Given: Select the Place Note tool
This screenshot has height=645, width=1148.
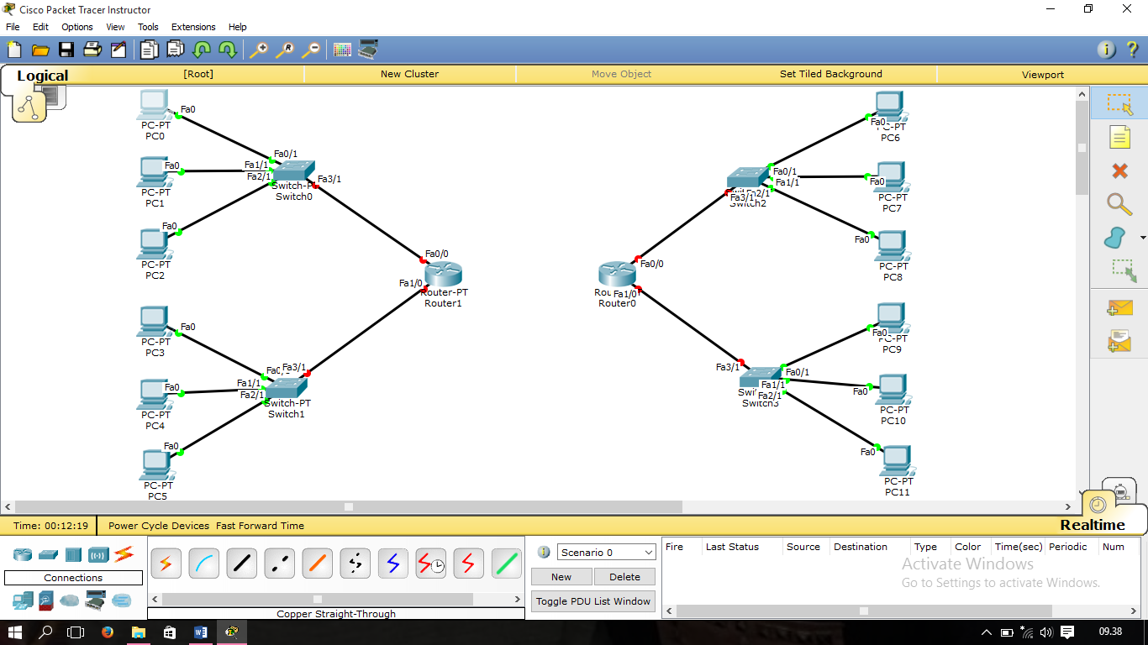Looking at the screenshot, I should 1119,137.
